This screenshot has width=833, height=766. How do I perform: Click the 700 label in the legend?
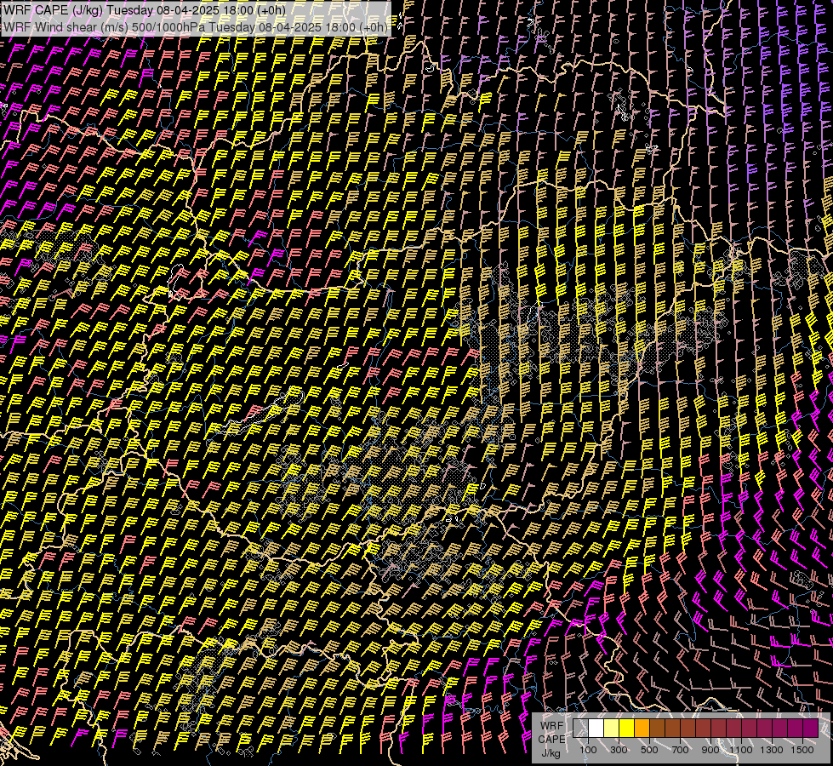pos(680,750)
